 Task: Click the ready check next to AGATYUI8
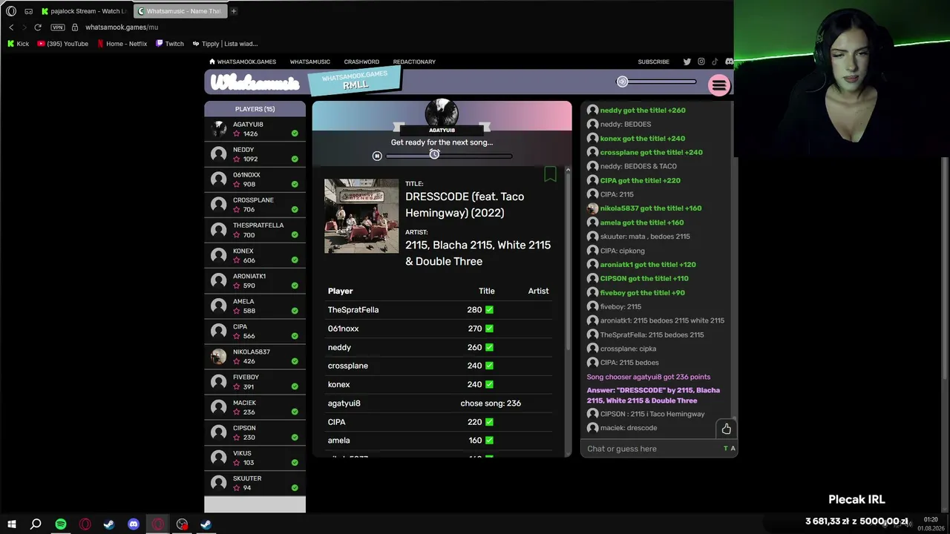point(295,133)
